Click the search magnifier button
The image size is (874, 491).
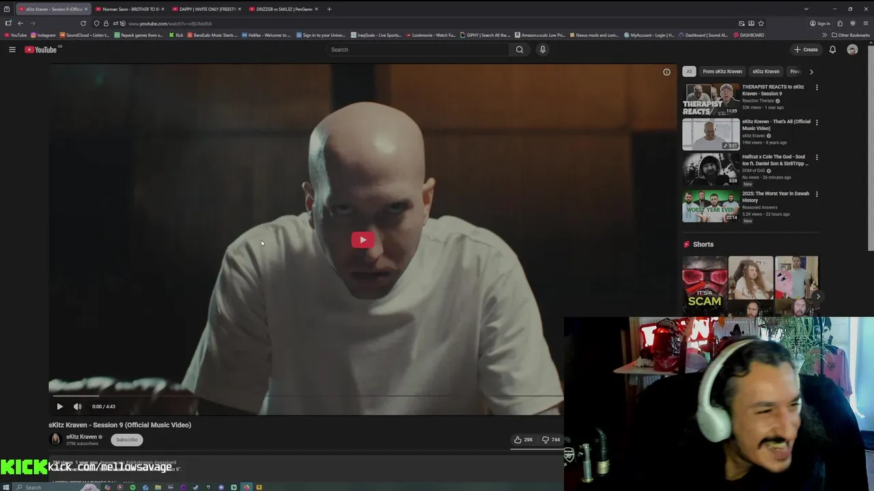pos(520,50)
